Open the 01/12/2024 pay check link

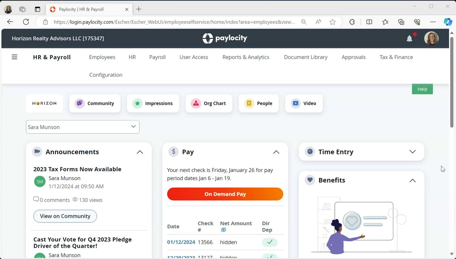click(x=181, y=242)
